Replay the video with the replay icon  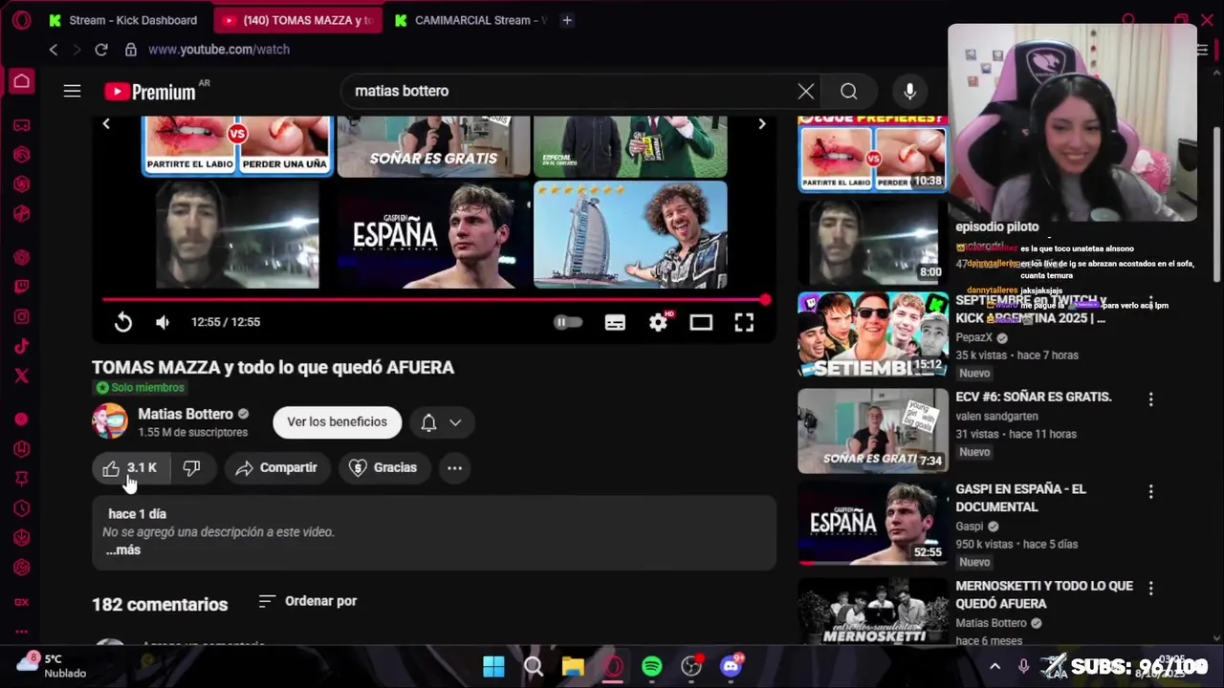pyautogui.click(x=123, y=322)
